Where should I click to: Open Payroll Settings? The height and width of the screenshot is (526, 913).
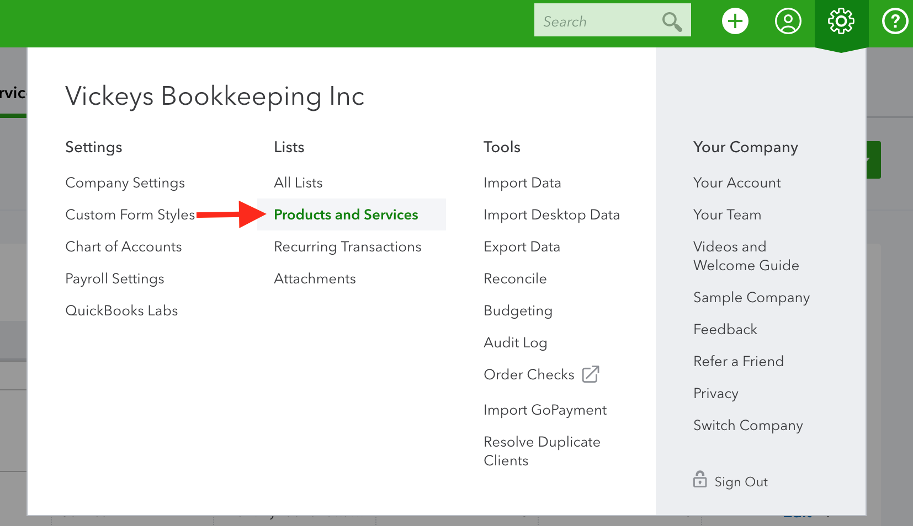pyautogui.click(x=114, y=279)
